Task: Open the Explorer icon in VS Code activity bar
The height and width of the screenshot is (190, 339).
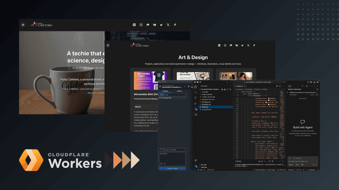Action: [x=196, y=87]
